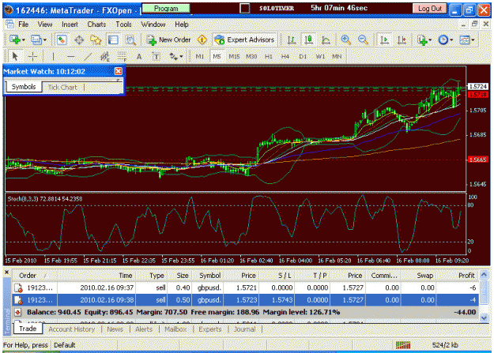Toggle Data Window crosshair icon

point(79,40)
